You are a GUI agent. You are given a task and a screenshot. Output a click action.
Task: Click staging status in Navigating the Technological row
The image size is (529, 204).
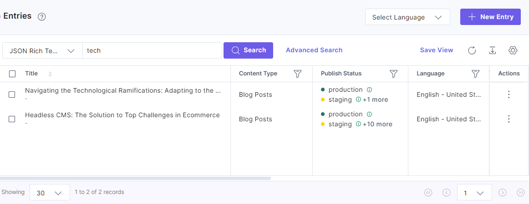coord(340,100)
